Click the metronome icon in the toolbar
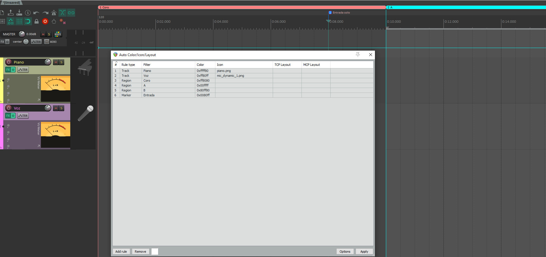Image resolution: width=546 pixels, height=257 pixels. tap(54, 13)
